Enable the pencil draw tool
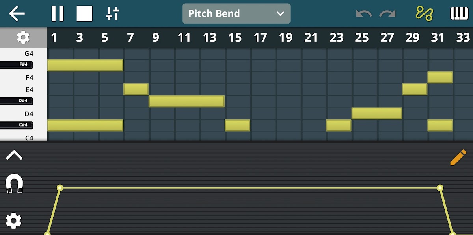 point(458,158)
